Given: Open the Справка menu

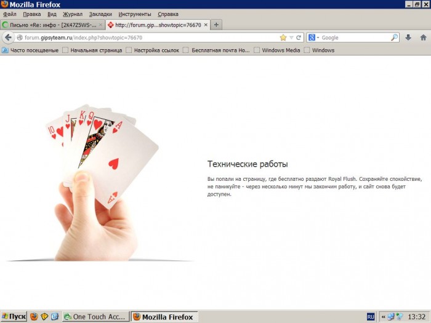Looking at the screenshot, I should 168,14.
